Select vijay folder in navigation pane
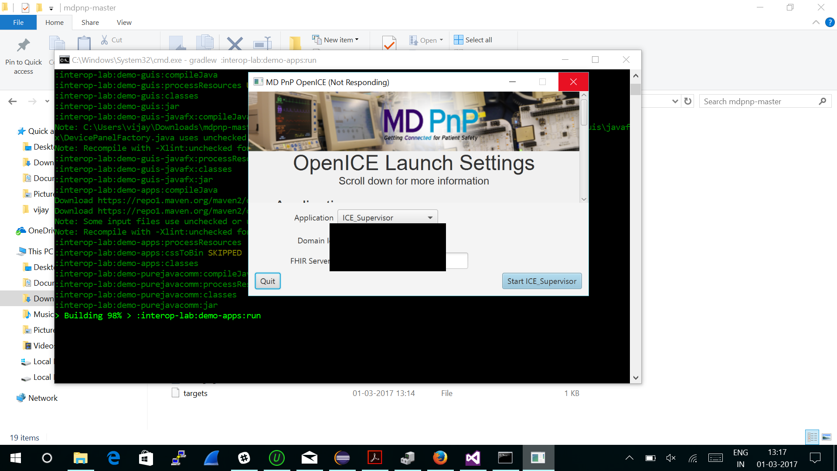Image resolution: width=837 pixels, height=471 pixels. [35, 210]
